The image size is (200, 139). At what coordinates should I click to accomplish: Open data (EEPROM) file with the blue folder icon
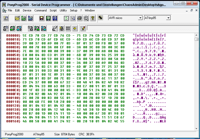point(31,18)
